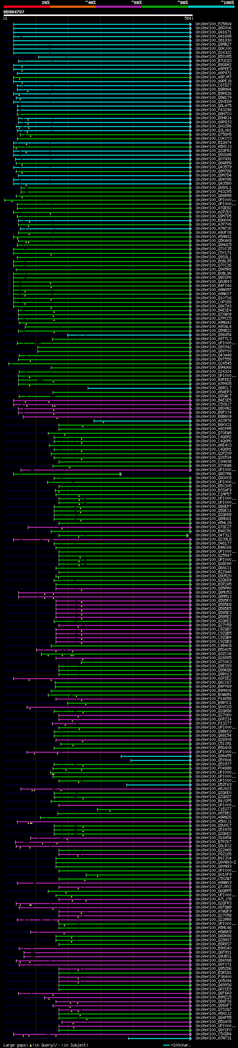Select UniRef100_Q7JMY2 hit

pyautogui.click(x=213, y=887)
